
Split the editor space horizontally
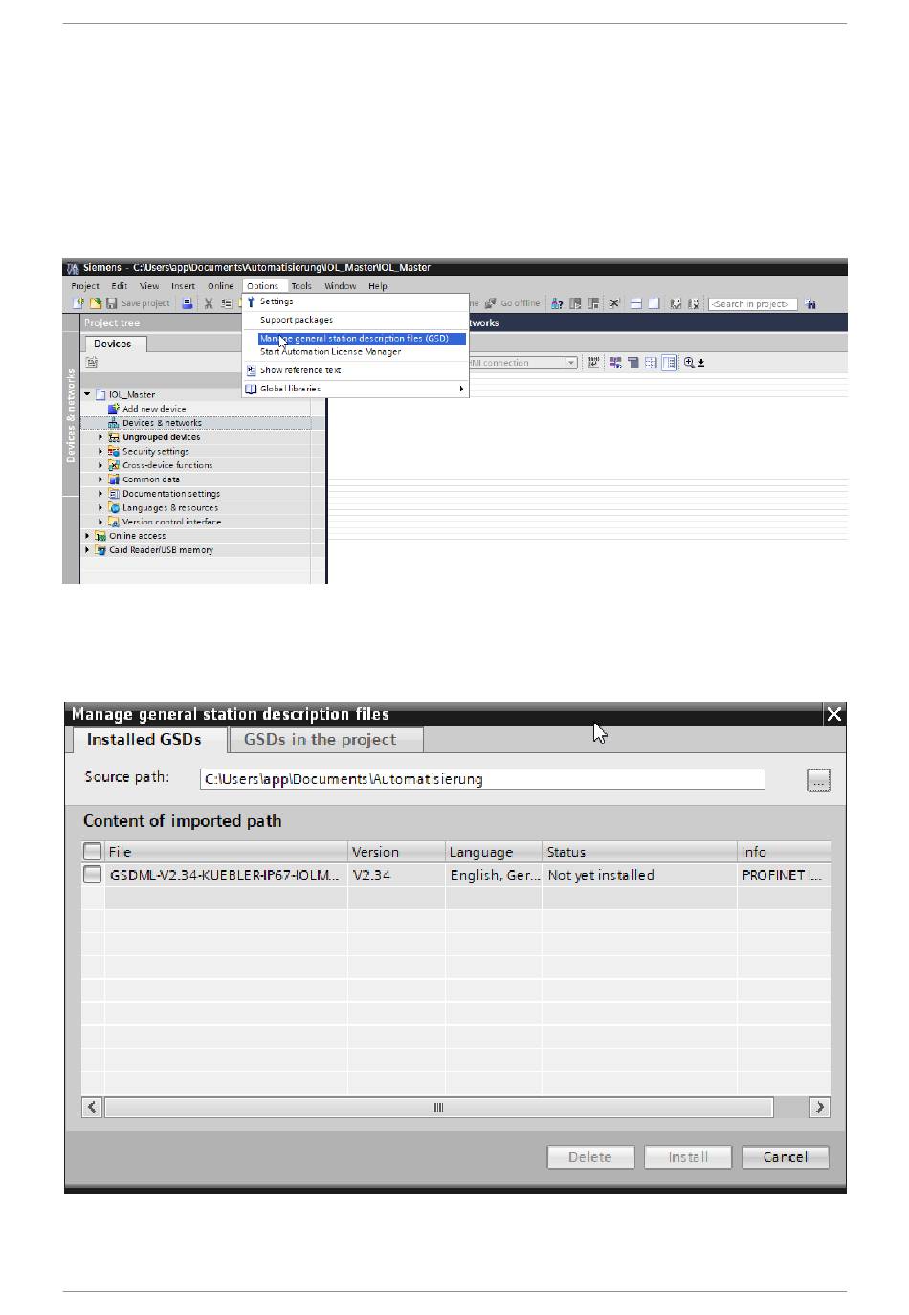tap(635, 303)
